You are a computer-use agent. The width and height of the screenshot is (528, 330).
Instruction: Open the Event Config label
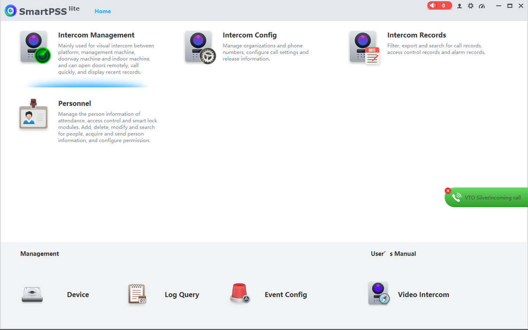point(285,295)
